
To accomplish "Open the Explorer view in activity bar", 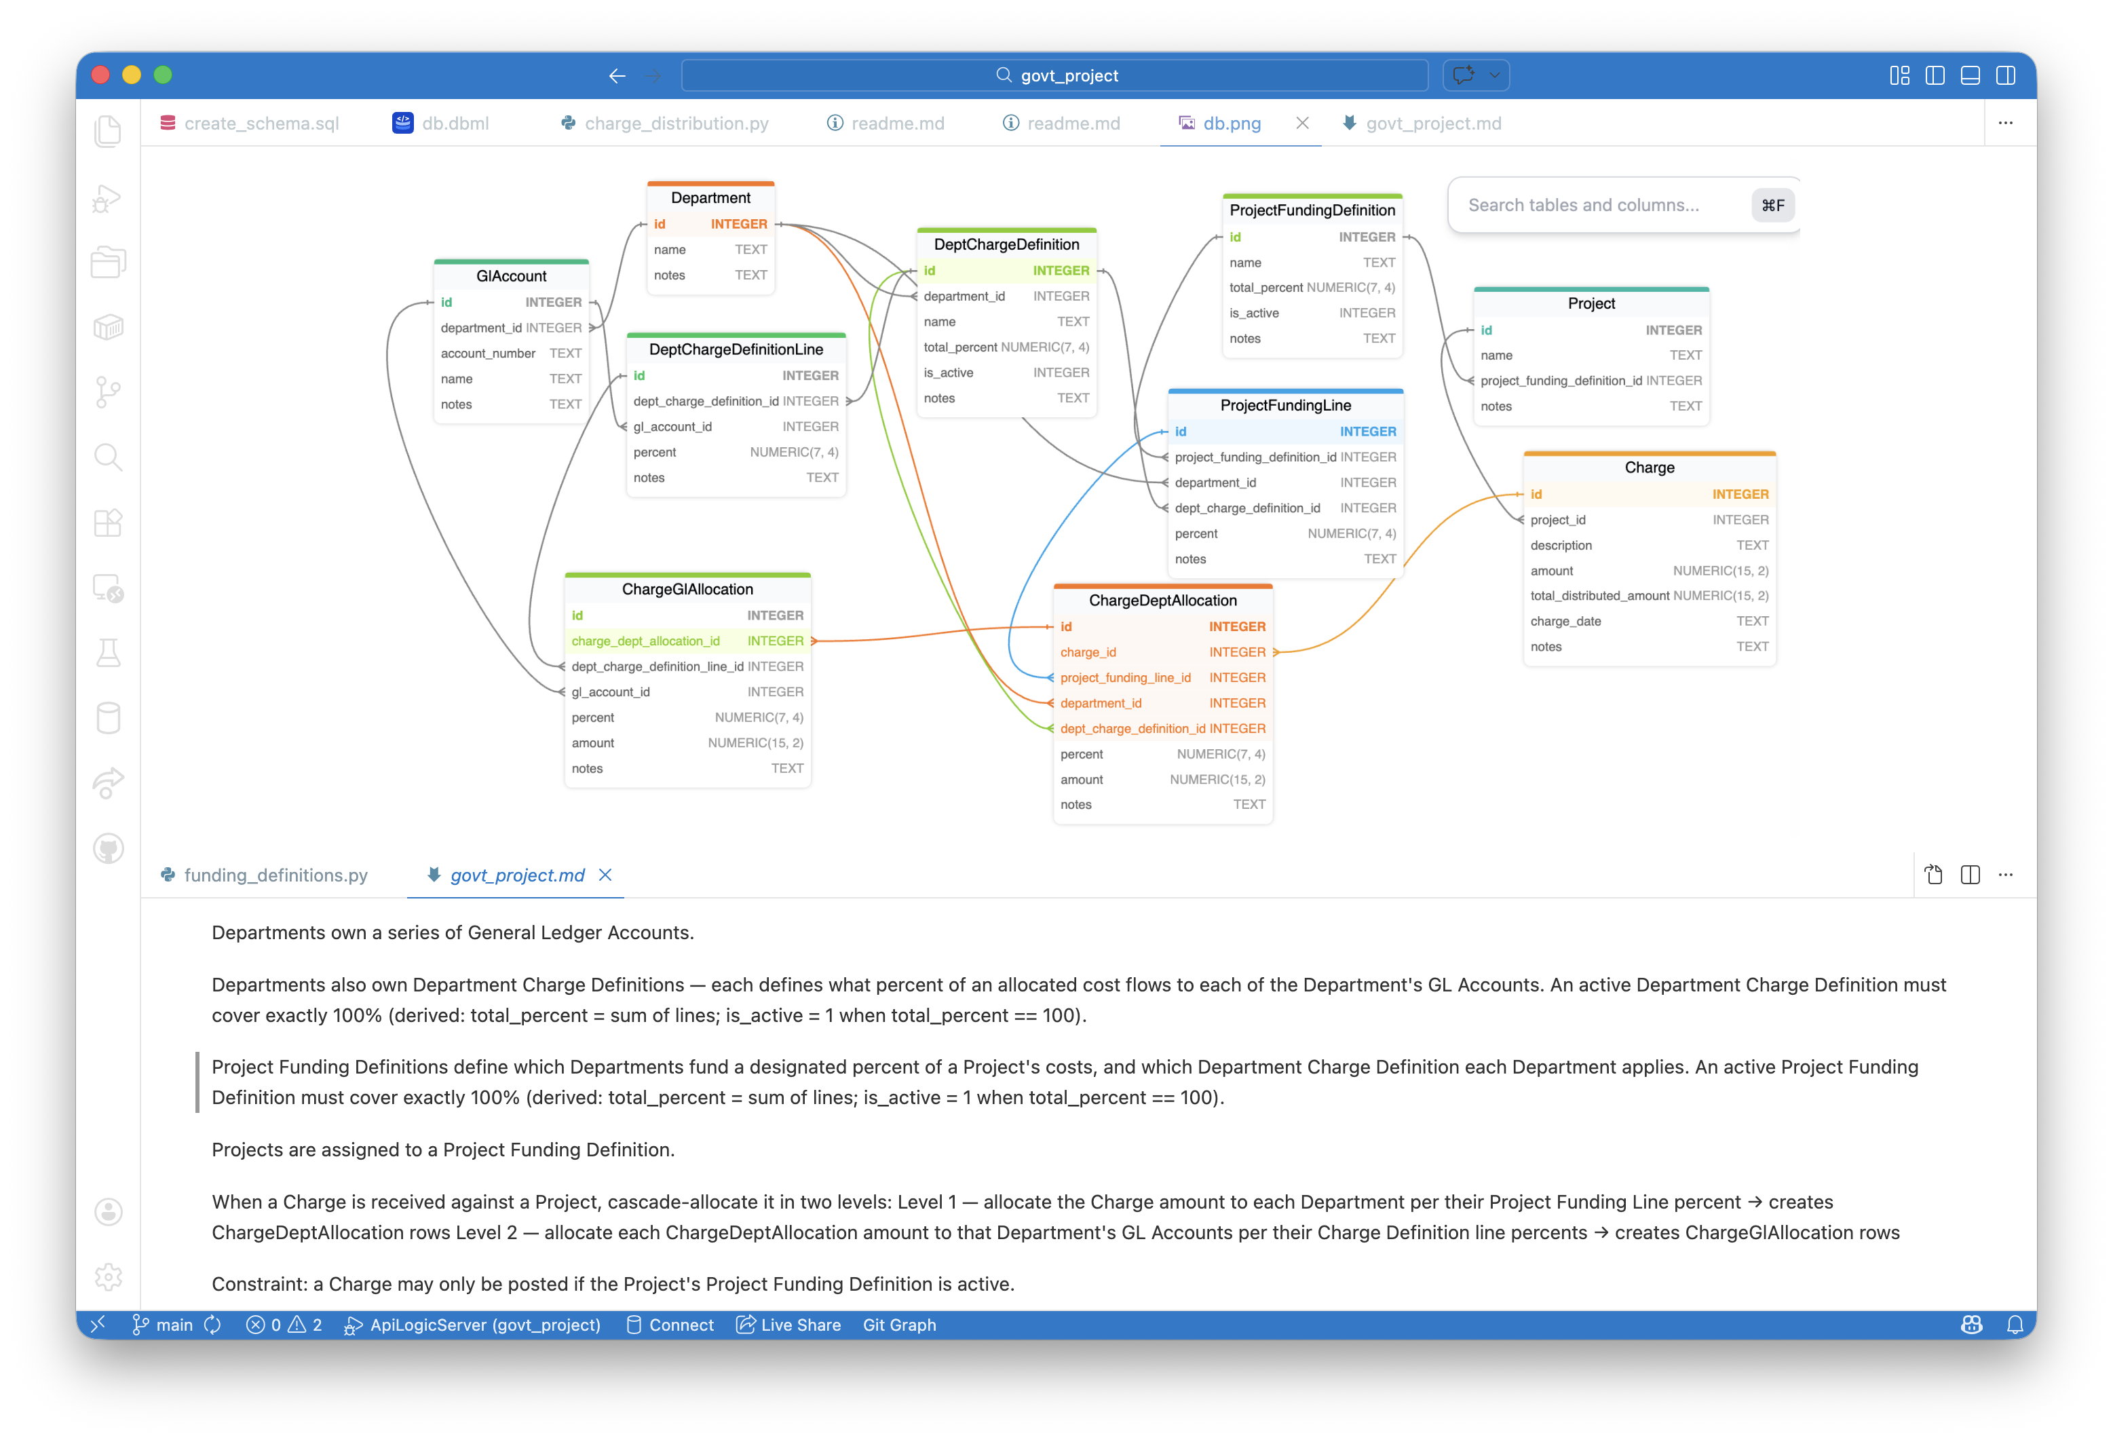I will tap(108, 132).
